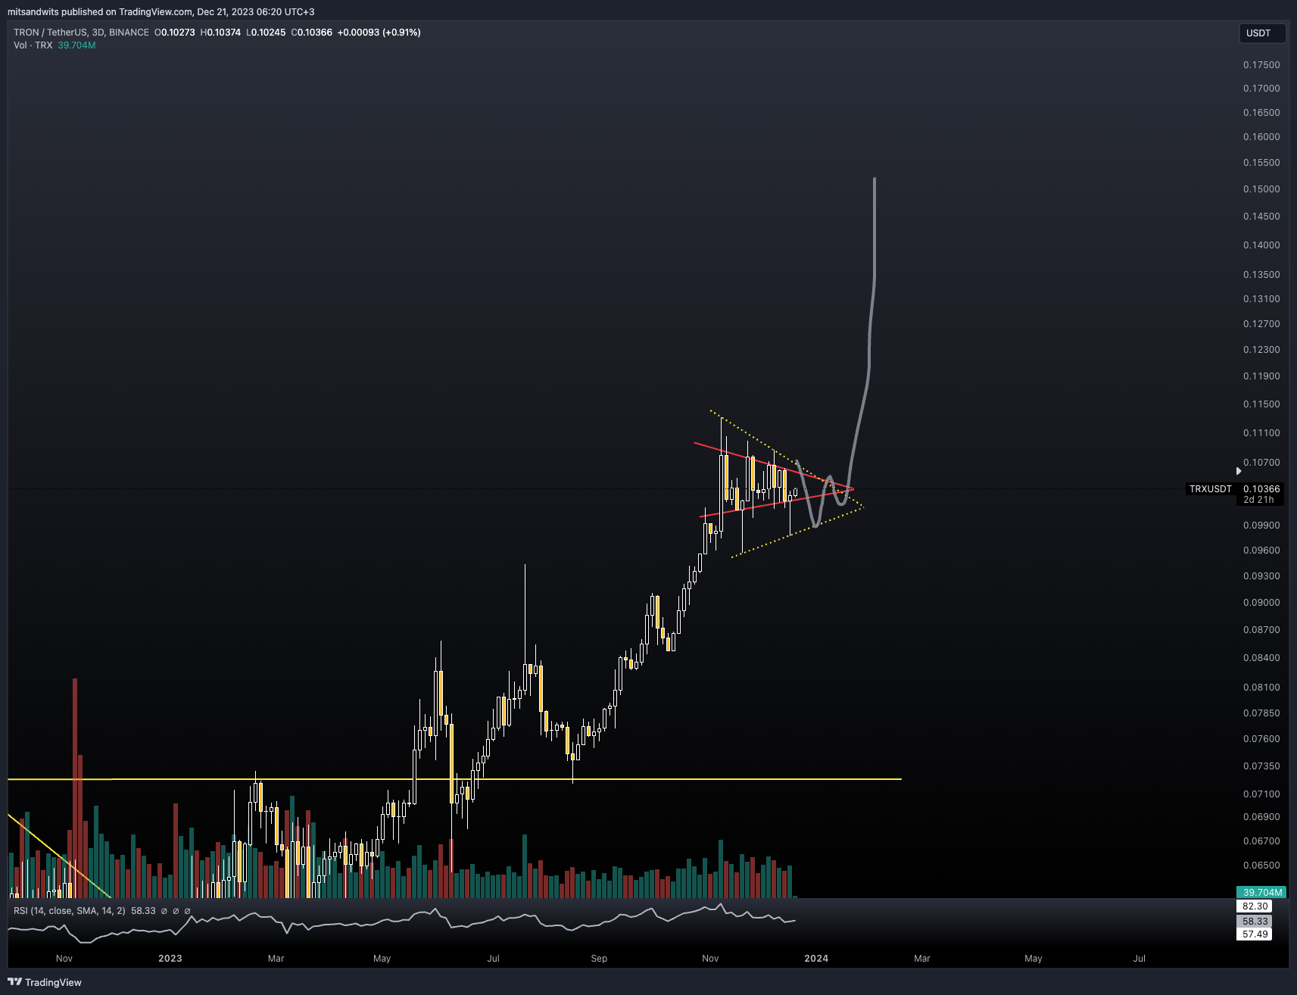
Task: Click the green volume tag 39.704M on axis
Action: pos(1262,892)
